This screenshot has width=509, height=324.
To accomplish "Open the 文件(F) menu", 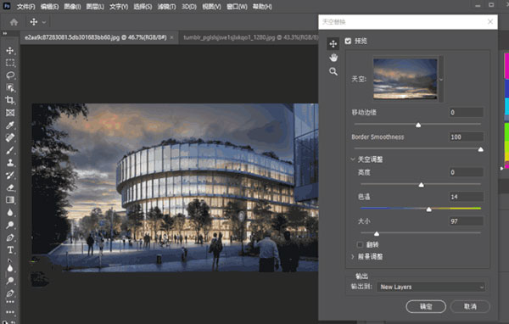I will 25,7.
